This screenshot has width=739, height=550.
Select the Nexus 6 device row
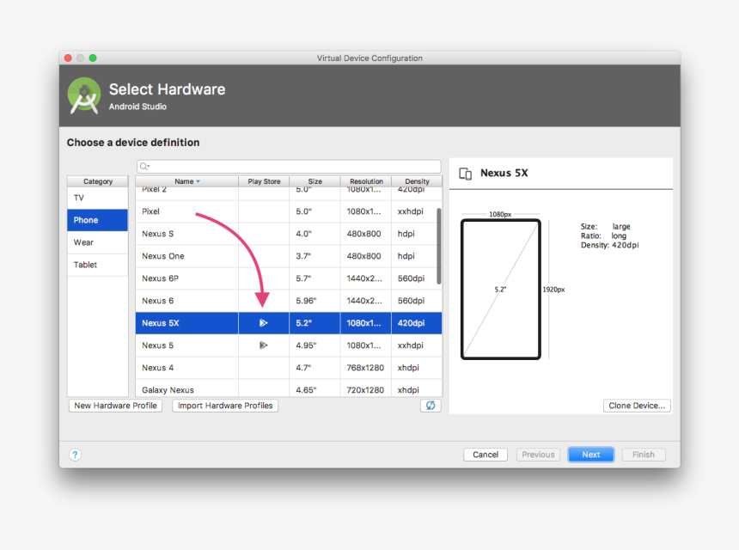coord(289,301)
